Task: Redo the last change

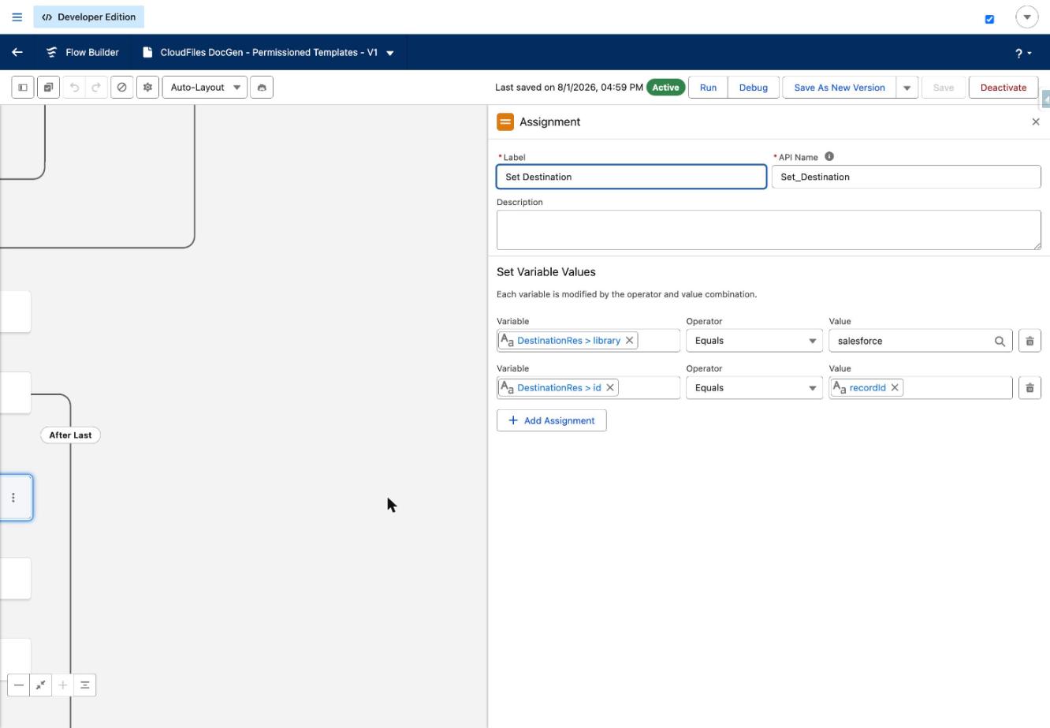Action: click(96, 88)
